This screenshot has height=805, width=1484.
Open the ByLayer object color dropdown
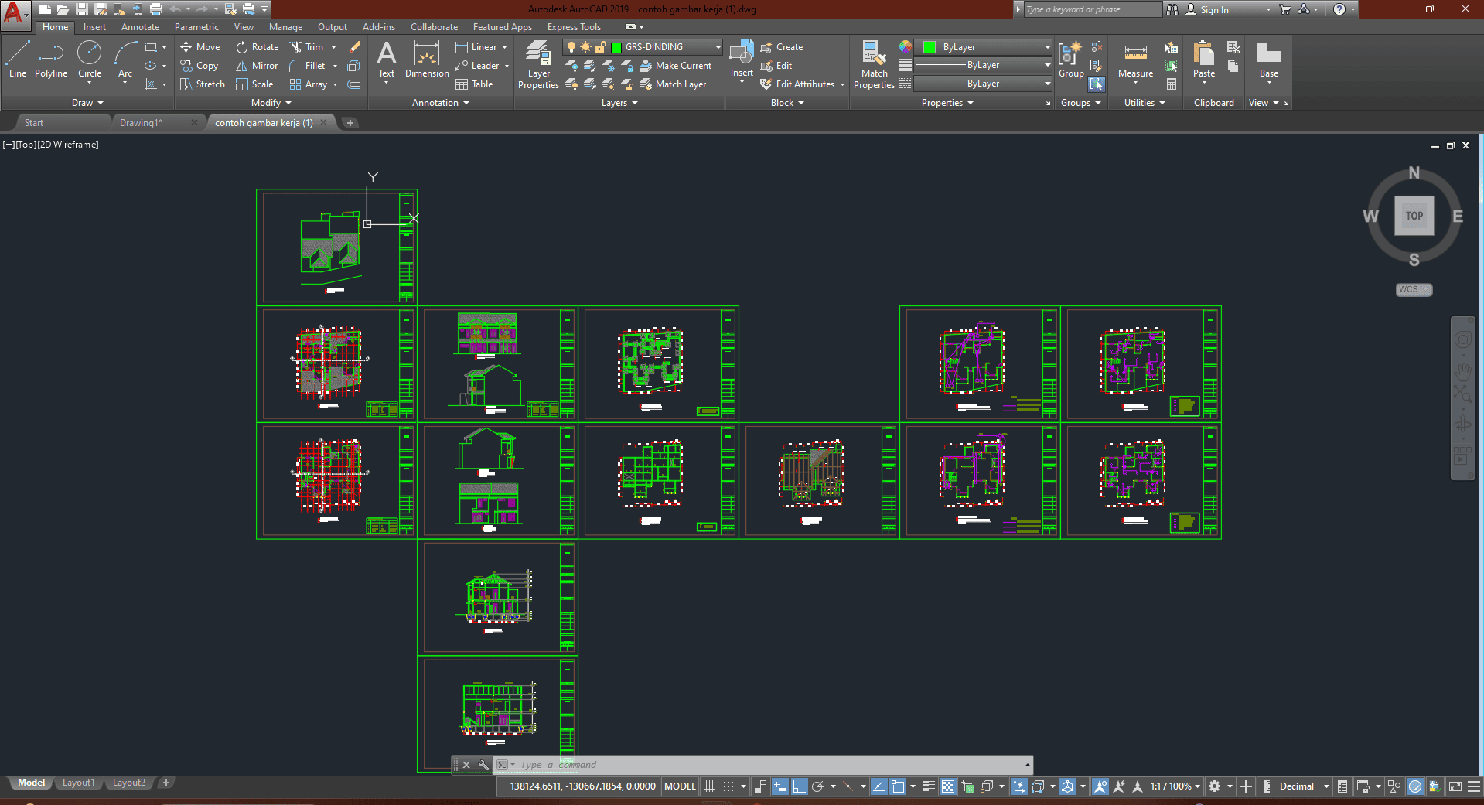pos(1047,47)
